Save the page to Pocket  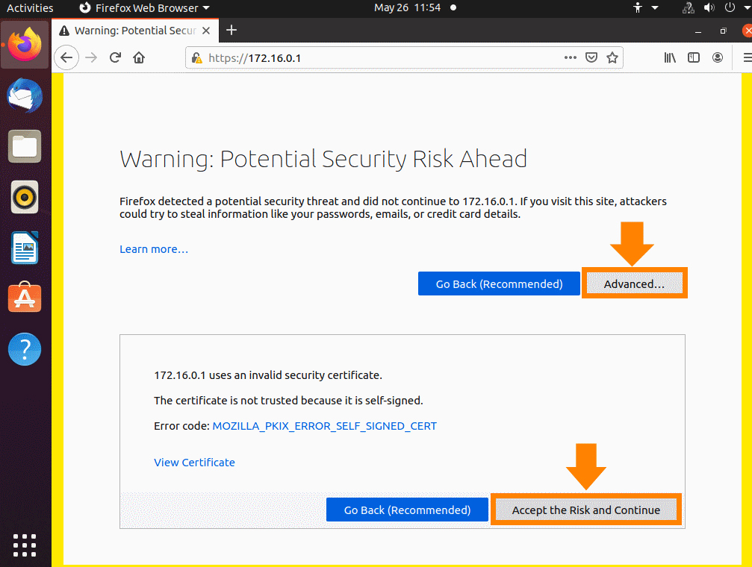[591, 57]
